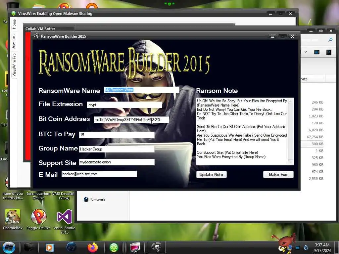
Task: Open the Windows Start orb
Action: click(9, 247)
